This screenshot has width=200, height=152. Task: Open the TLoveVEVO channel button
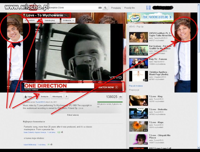30,21
